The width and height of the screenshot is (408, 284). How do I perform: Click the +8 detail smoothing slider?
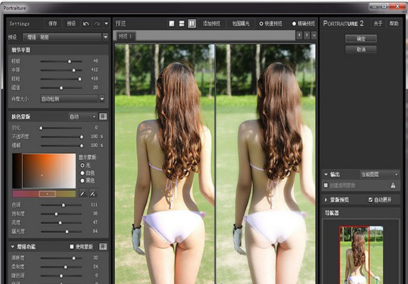click(x=61, y=61)
